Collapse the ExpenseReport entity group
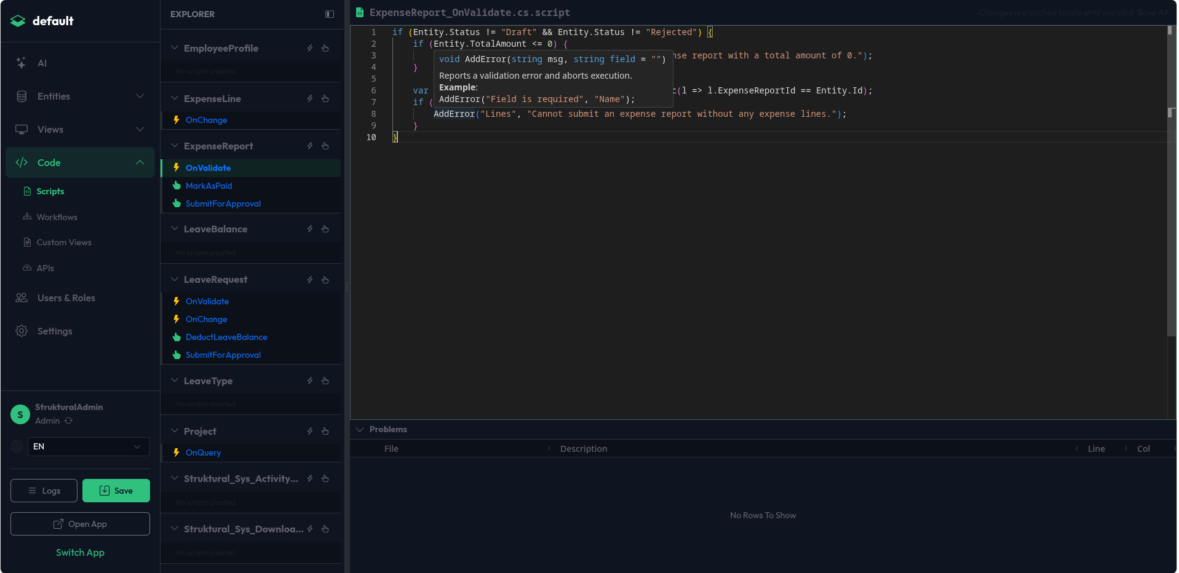The height and width of the screenshot is (573, 1179). click(x=175, y=146)
